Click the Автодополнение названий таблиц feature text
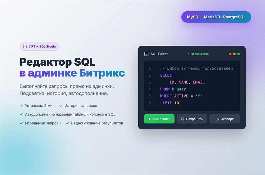The height and width of the screenshot is (175, 265). [x=70, y=114]
